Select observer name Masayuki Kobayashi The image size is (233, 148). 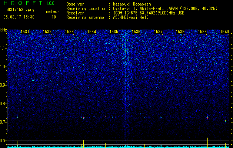[x=133, y=4]
